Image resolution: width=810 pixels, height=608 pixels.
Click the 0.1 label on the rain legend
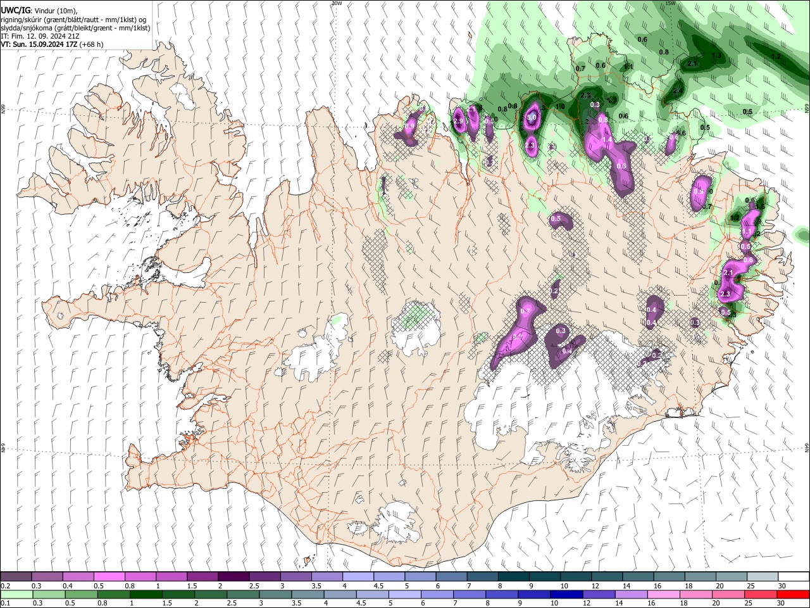click(5, 604)
